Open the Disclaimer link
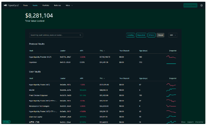Screen dimensions: 207x126 [x=199, y=122]
